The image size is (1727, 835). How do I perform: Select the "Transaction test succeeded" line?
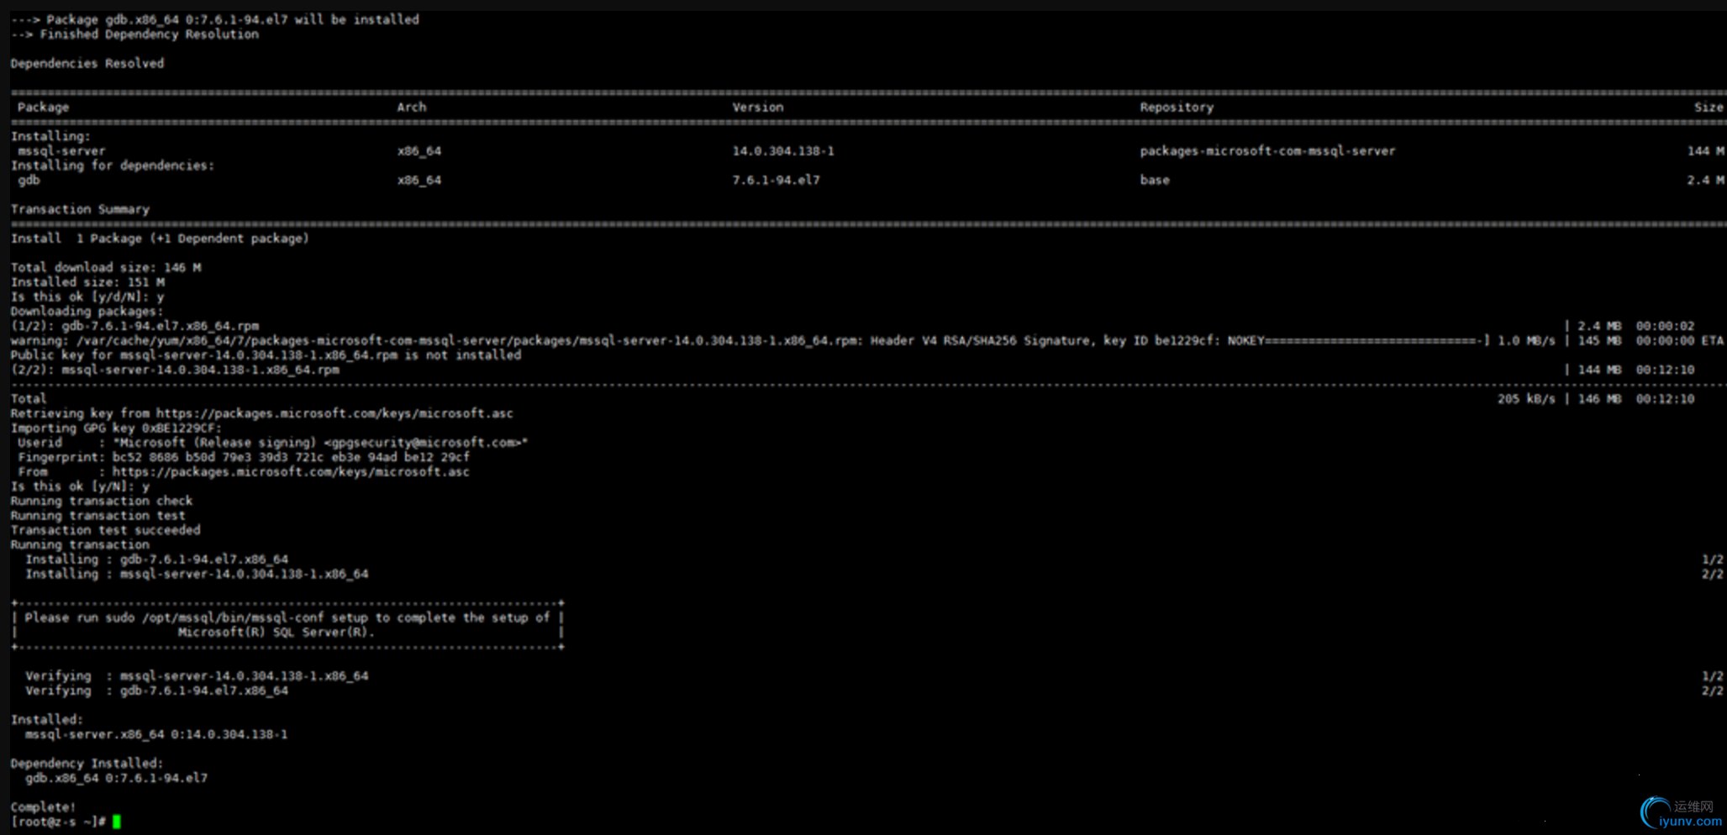point(105,530)
